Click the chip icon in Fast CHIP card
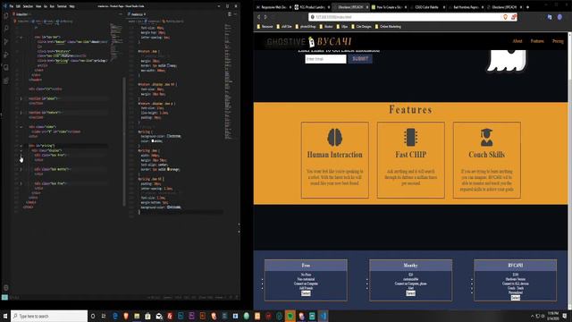 coord(410,137)
